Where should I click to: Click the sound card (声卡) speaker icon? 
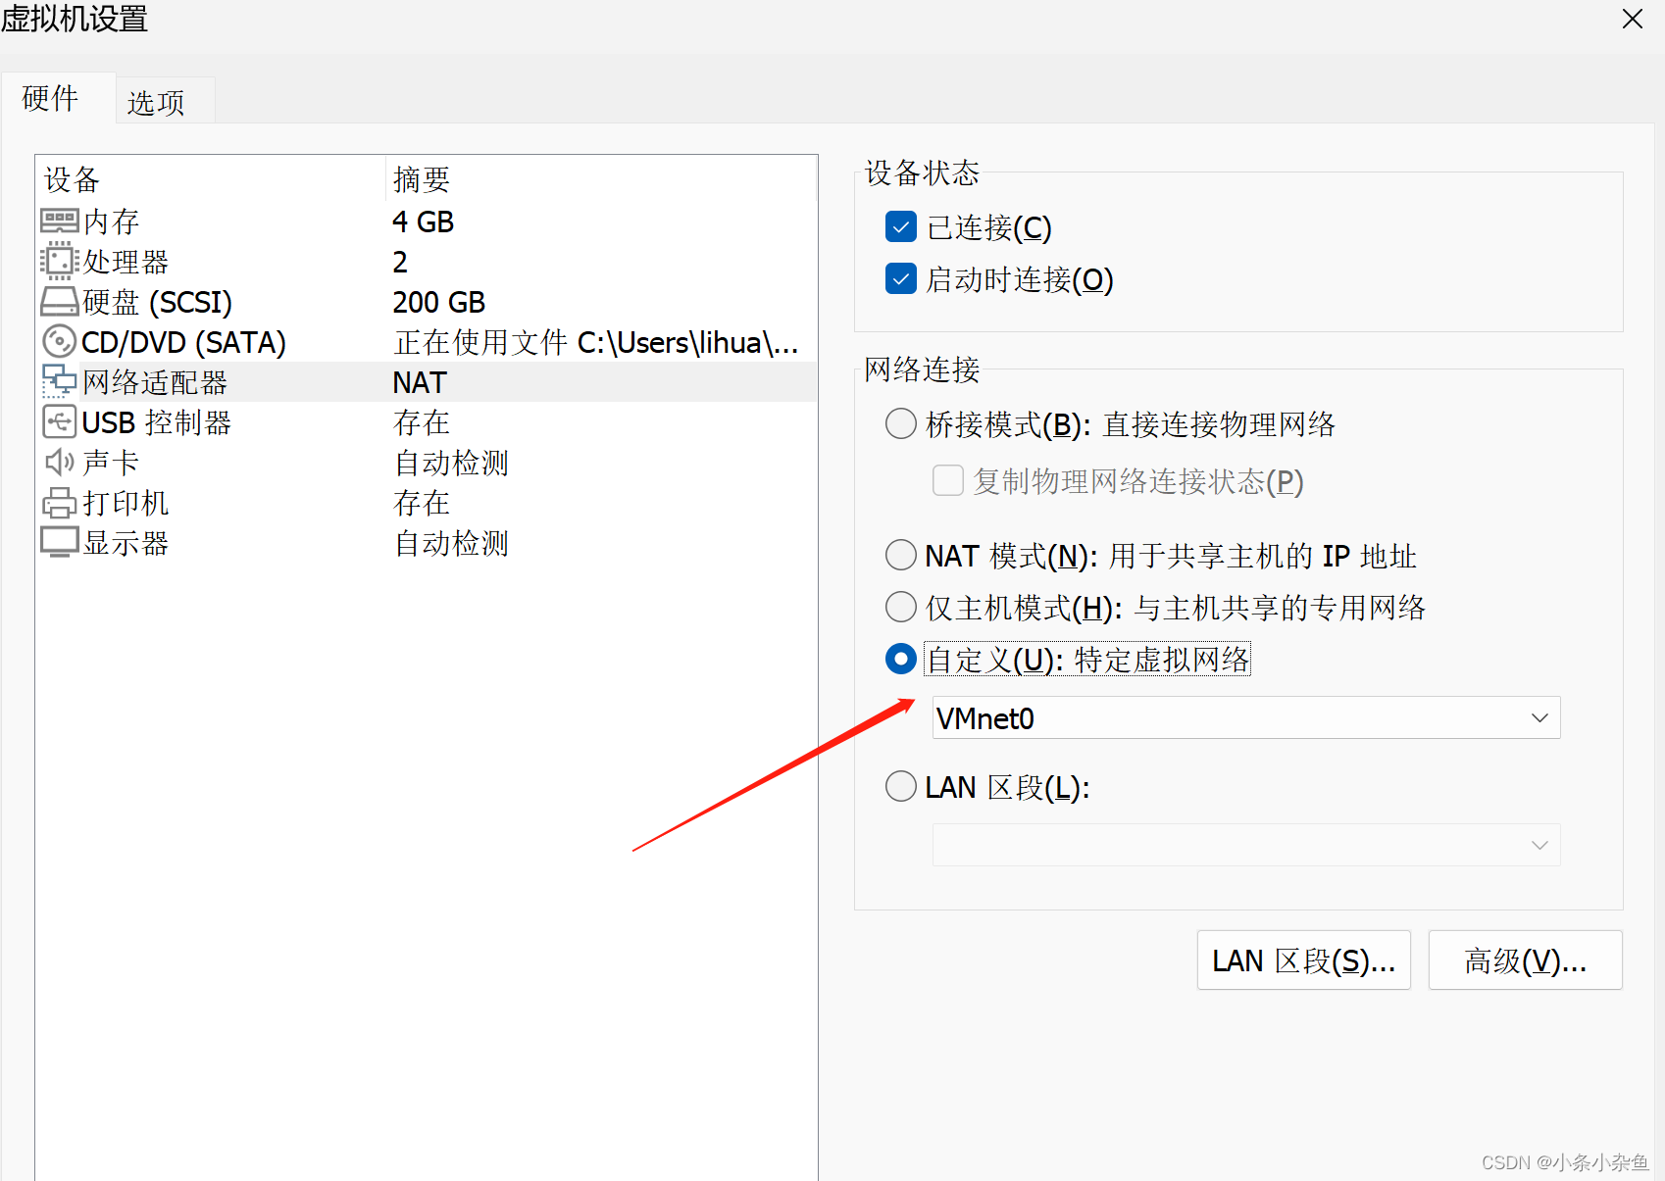(60, 463)
